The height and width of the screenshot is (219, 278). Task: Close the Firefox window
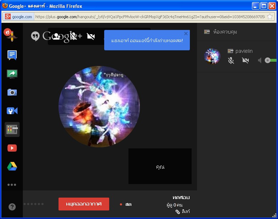(x=272, y=6)
